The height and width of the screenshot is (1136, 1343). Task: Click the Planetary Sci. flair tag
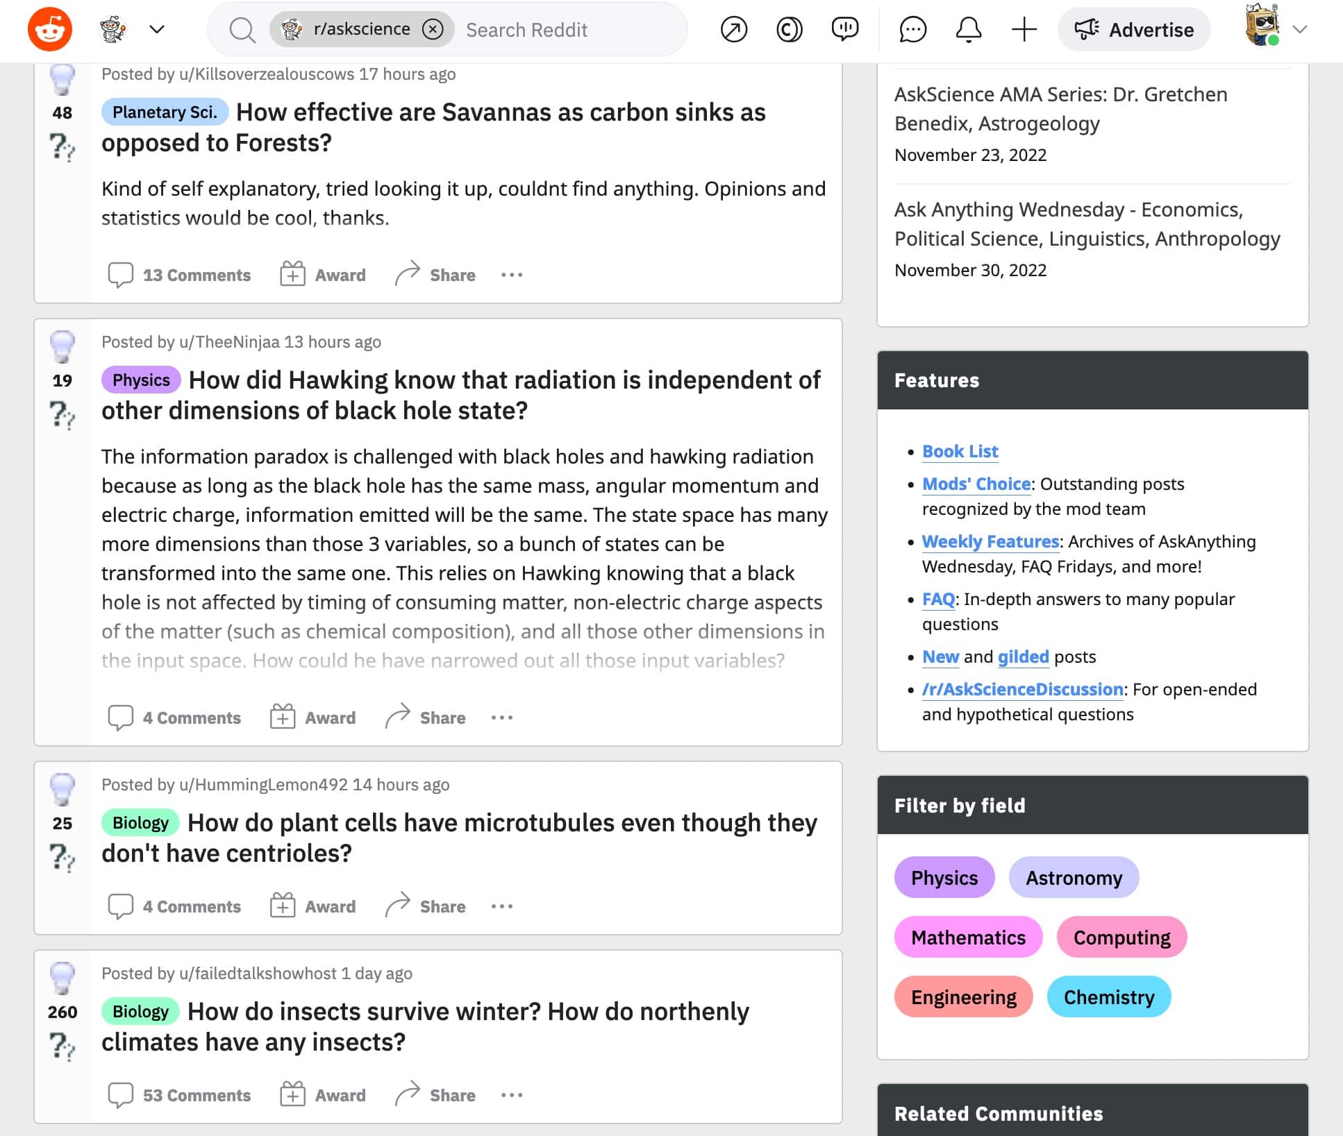click(x=166, y=112)
